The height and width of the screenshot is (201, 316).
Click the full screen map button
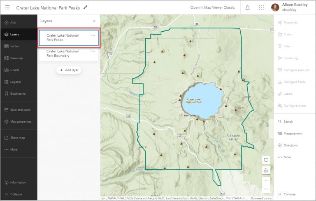(x=266, y=160)
